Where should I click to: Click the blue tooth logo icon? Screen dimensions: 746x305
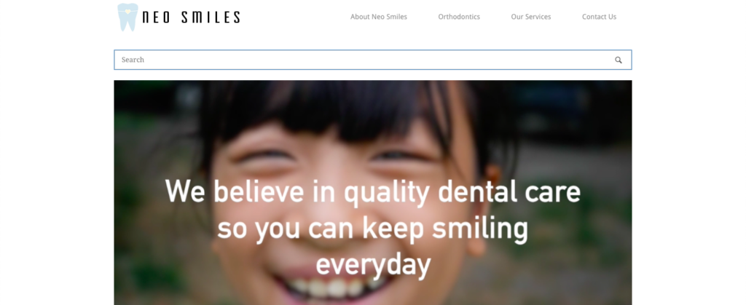point(127,17)
